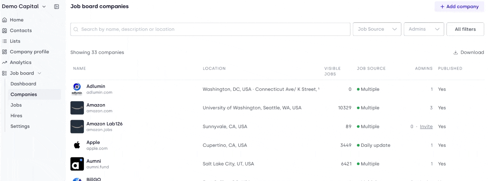Click Invite link for Amazon Lab126
The height and width of the screenshot is (181, 488).
(426, 127)
